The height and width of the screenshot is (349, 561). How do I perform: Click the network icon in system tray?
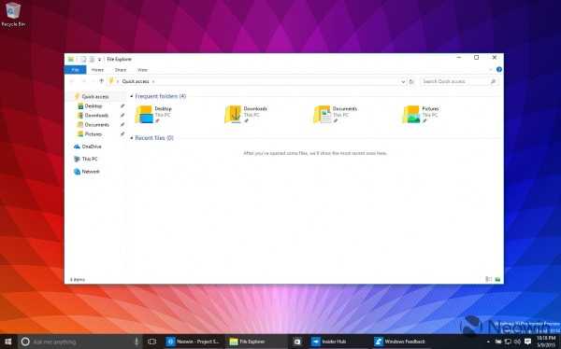(508, 342)
